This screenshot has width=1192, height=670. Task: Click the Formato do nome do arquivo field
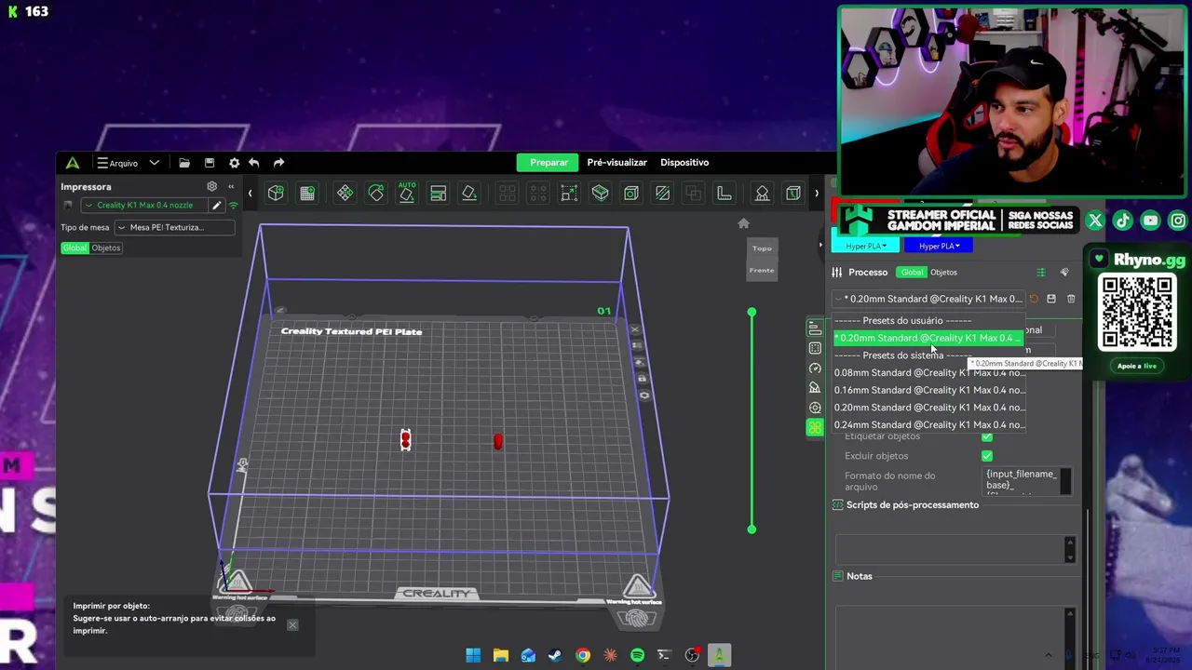[x=1028, y=480]
